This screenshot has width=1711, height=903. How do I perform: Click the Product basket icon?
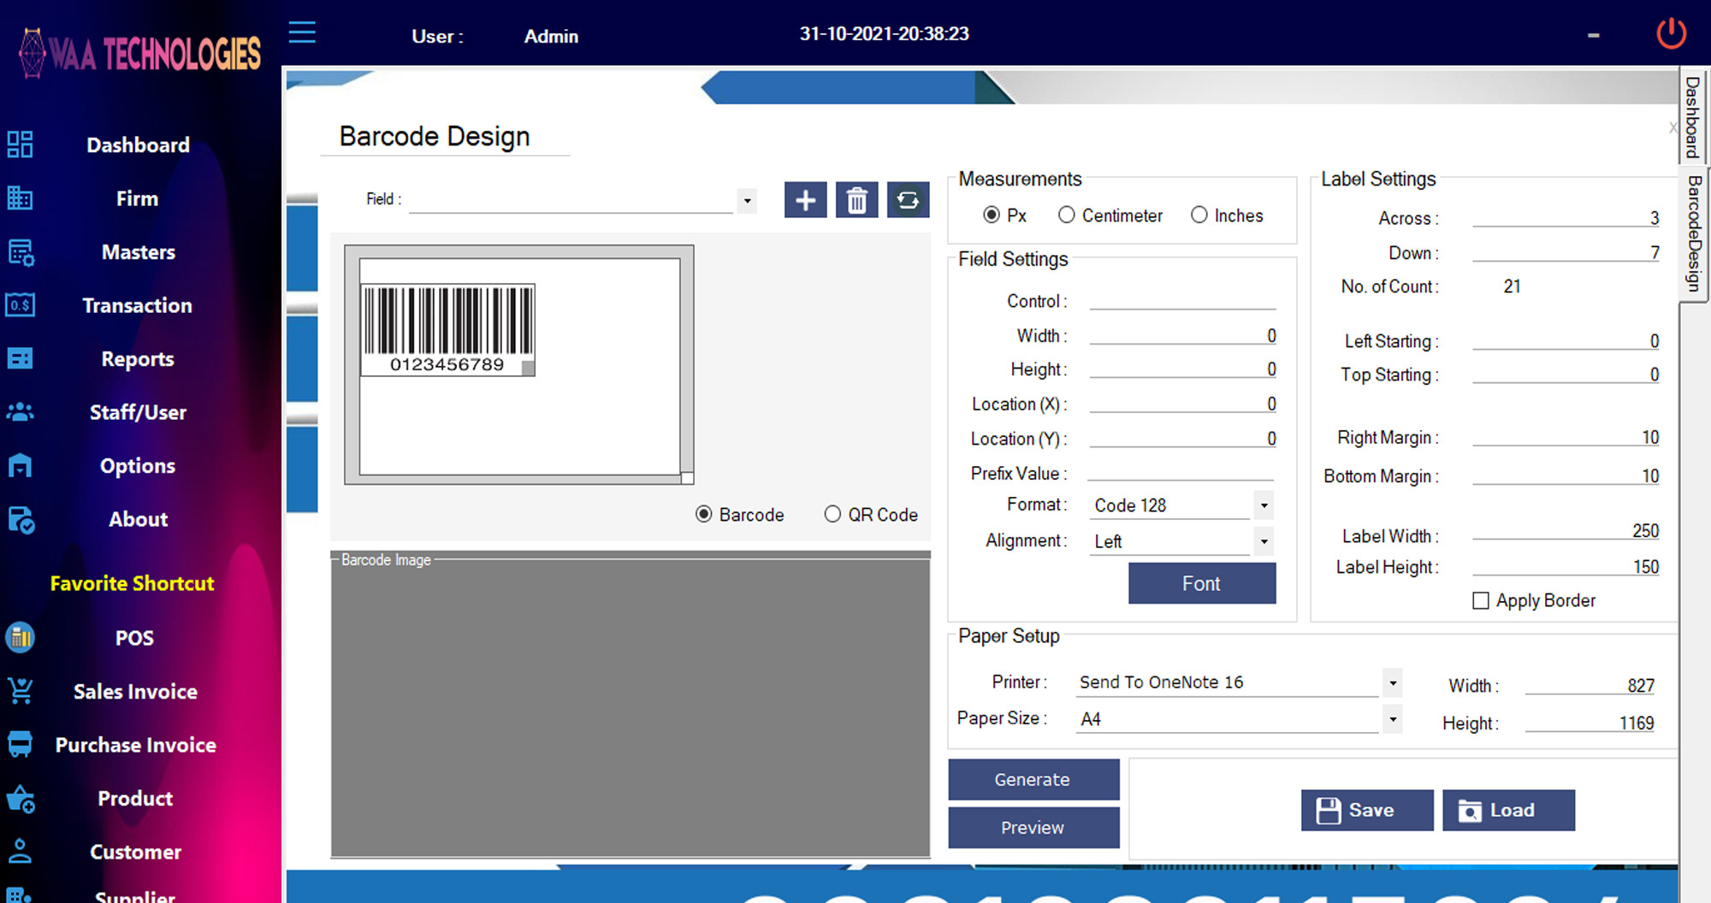[x=21, y=799]
